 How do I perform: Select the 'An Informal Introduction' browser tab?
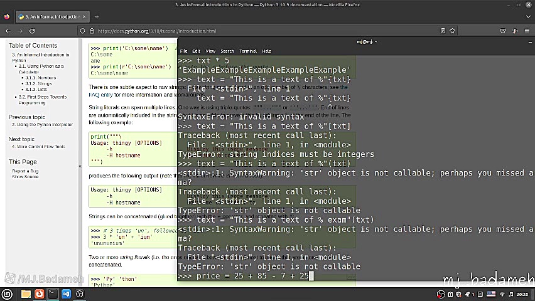point(49,17)
